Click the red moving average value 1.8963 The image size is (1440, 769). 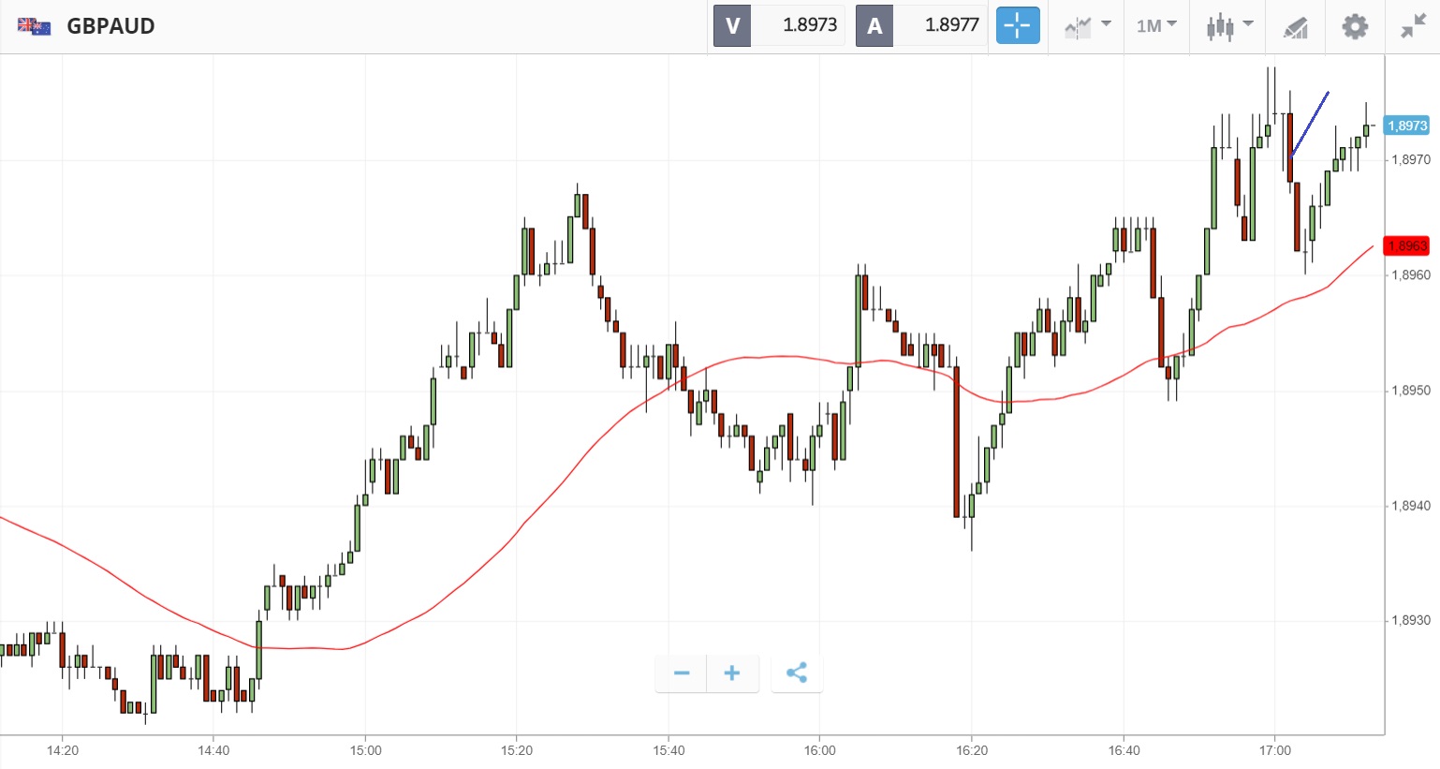(1406, 245)
